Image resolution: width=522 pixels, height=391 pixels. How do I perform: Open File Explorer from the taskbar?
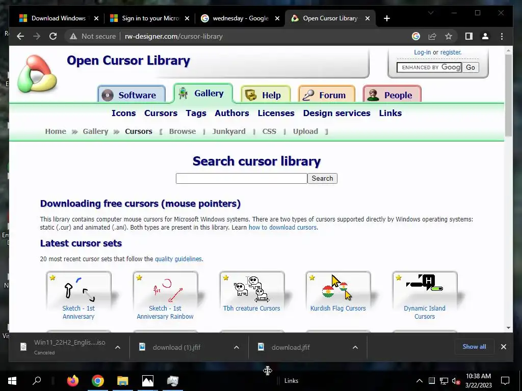(x=122, y=380)
